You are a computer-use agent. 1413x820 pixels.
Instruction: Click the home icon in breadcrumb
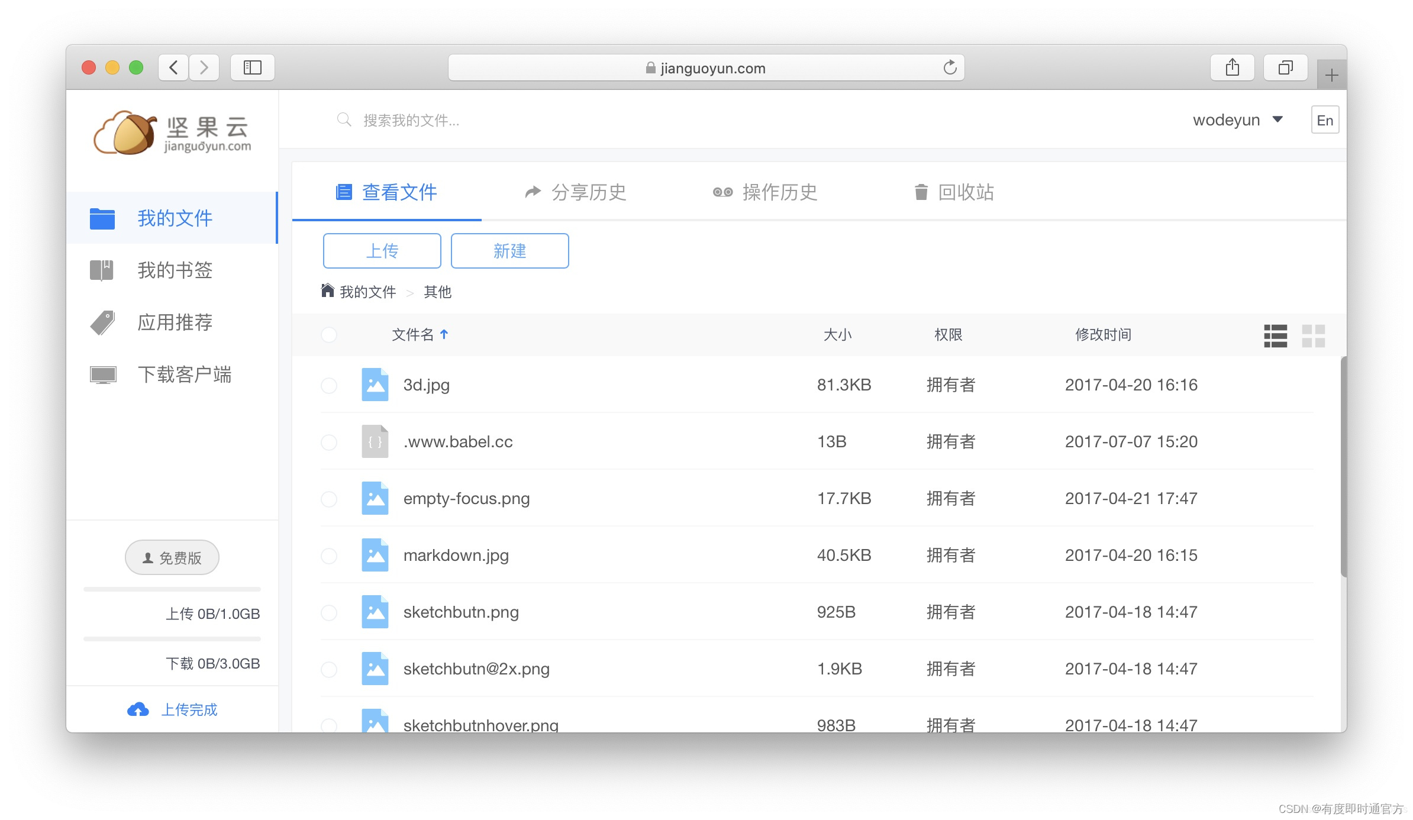point(327,290)
